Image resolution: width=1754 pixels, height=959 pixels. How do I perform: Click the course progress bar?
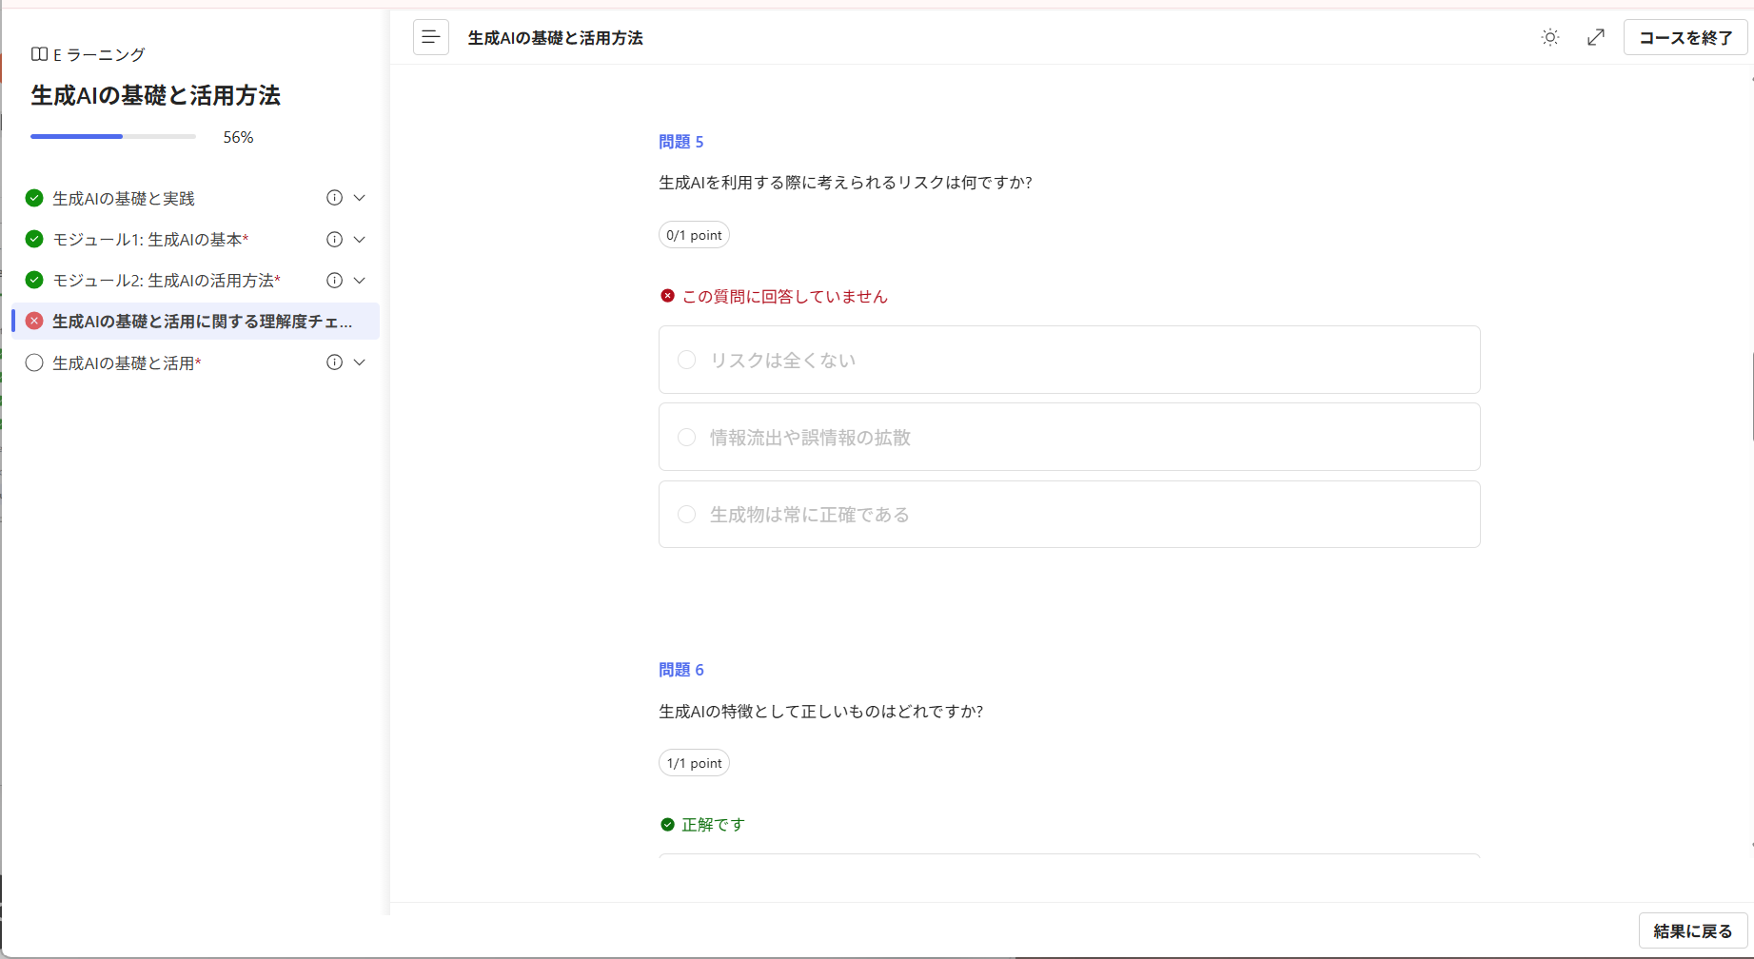coord(113,137)
